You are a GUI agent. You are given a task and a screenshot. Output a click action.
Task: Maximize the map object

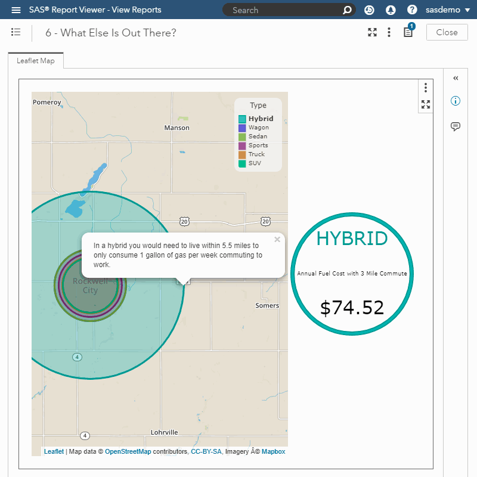pyautogui.click(x=426, y=104)
